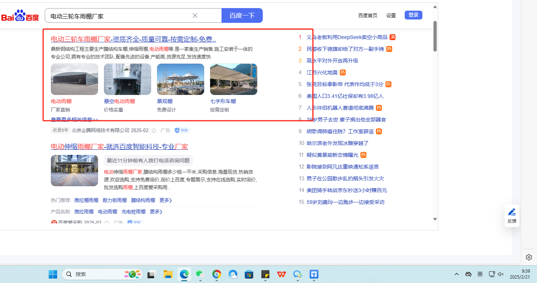Open WeChat from the taskbar
Screen dimensions: 537x283
pyautogui.click(x=200, y=274)
